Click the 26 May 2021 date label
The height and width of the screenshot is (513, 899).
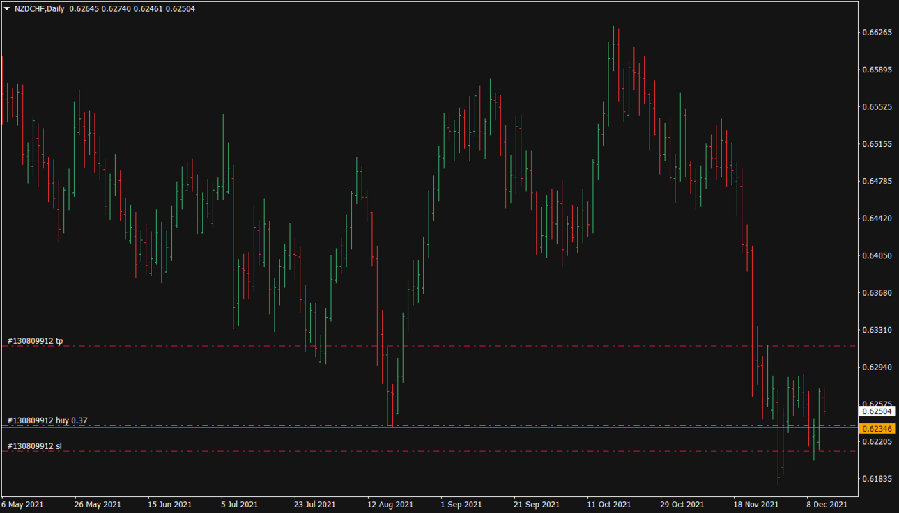click(x=97, y=504)
